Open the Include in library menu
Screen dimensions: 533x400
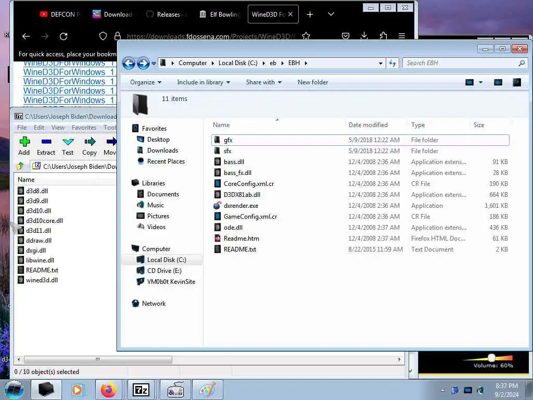tap(204, 82)
